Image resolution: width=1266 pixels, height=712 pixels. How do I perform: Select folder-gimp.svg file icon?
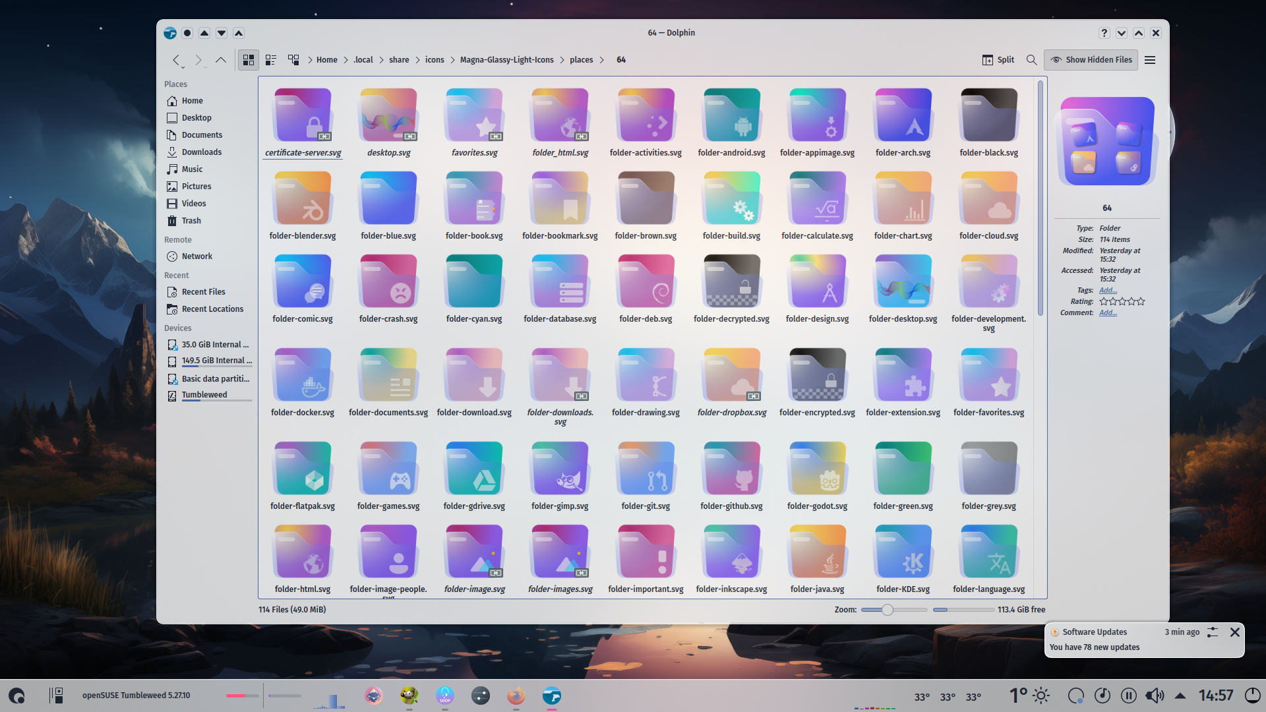click(x=560, y=469)
